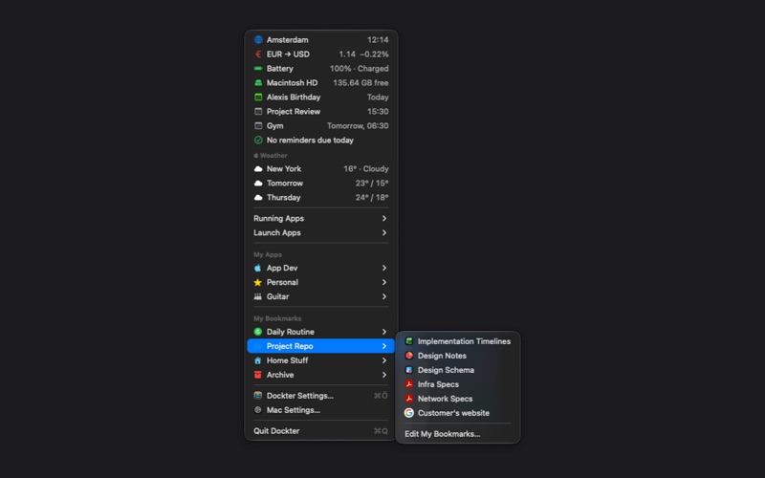Click the Amsterdam globe icon
This screenshot has width=765, height=478.
point(258,39)
